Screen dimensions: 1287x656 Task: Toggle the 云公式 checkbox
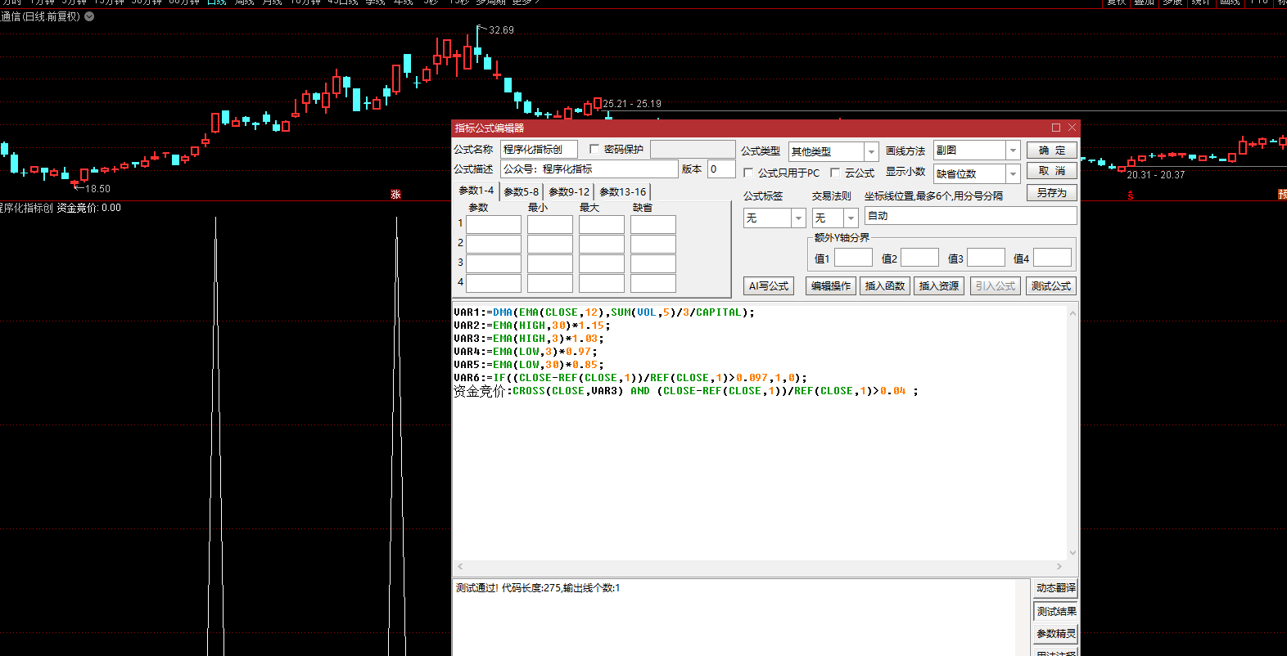point(835,173)
